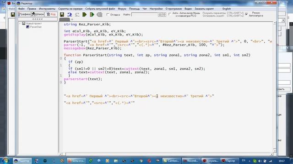Switch language via English menu item
This screenshot has width=293, height=164.
coord(227,9)
